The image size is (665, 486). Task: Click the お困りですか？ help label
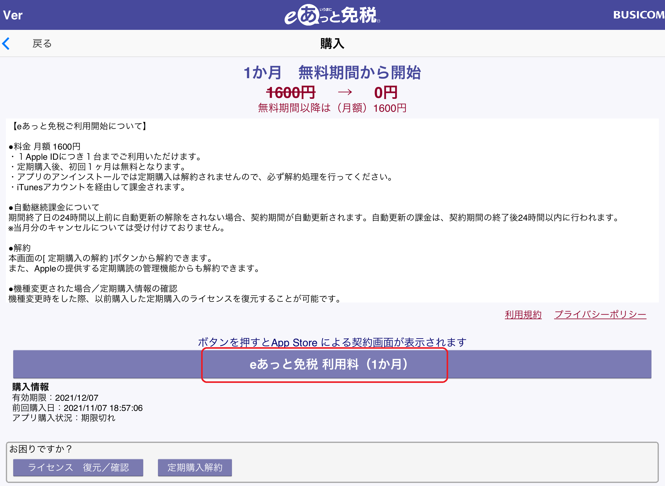(41, 449)
